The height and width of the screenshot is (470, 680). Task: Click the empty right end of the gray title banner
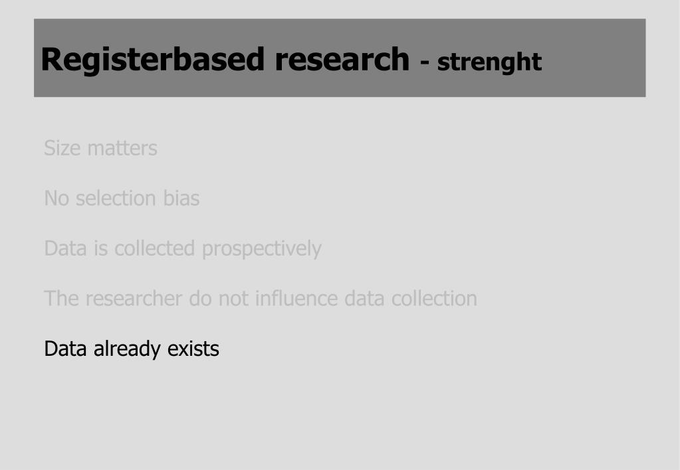(x=598, y=58)
